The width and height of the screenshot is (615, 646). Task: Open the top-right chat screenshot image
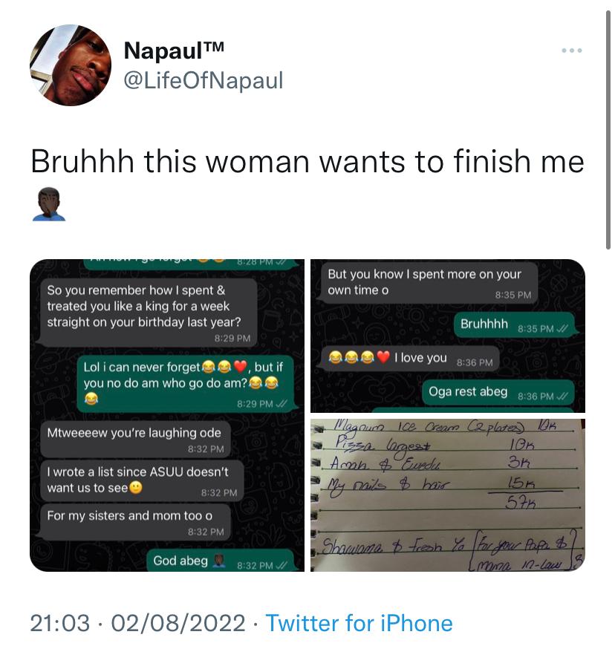(x=448, y=336)
